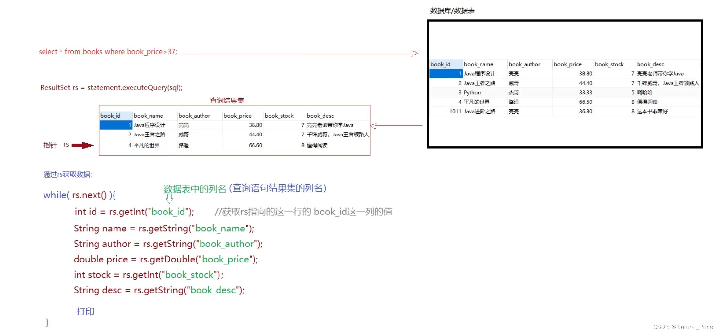Click 啊哈哈 description cell
Screen dimensions: 718x333
click(x=644, y=93)
